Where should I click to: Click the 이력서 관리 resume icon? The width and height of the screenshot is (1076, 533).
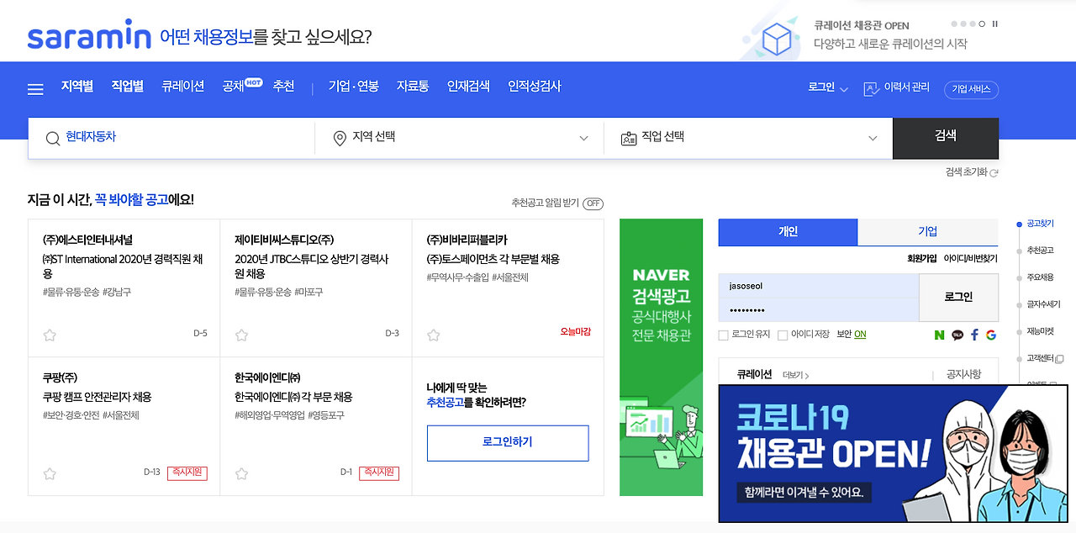[871, 88]
